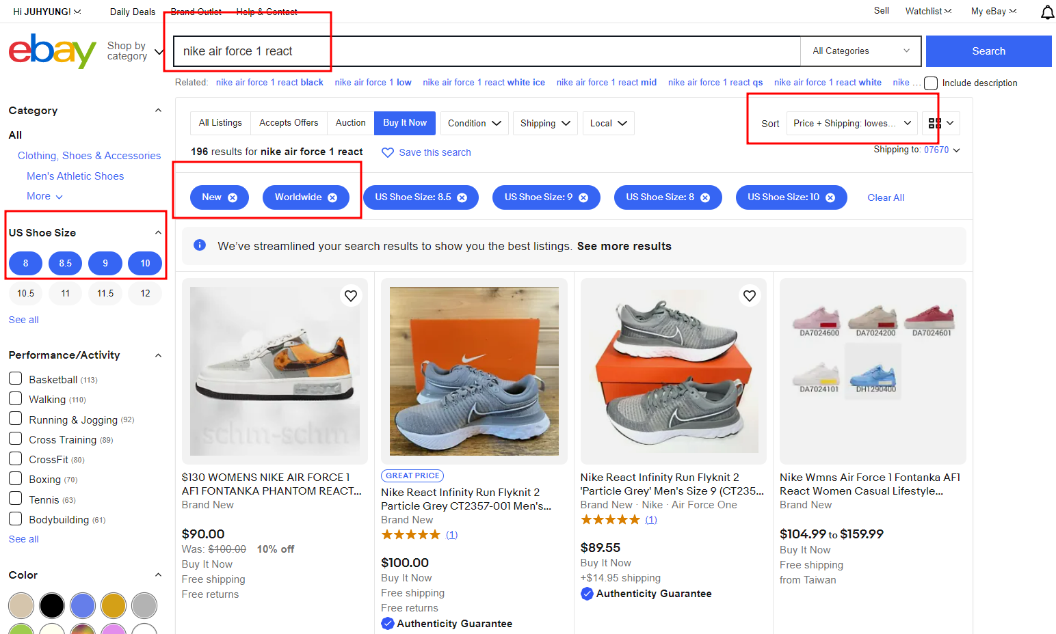Toggle shoe size 10.5 filter
1056x634 pixels.
point(26,293)
